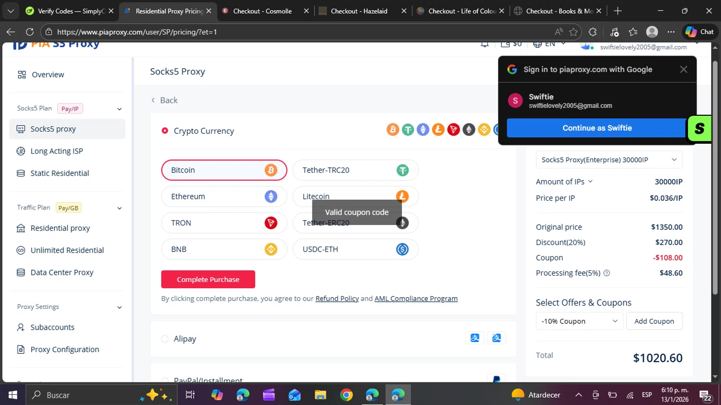Open Long Acting ISP sidebar item
Screen dimensions: 721x405
pos(67,151)
